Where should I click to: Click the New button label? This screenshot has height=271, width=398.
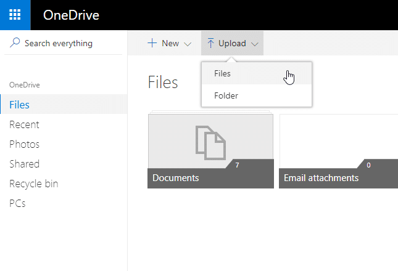170,43
